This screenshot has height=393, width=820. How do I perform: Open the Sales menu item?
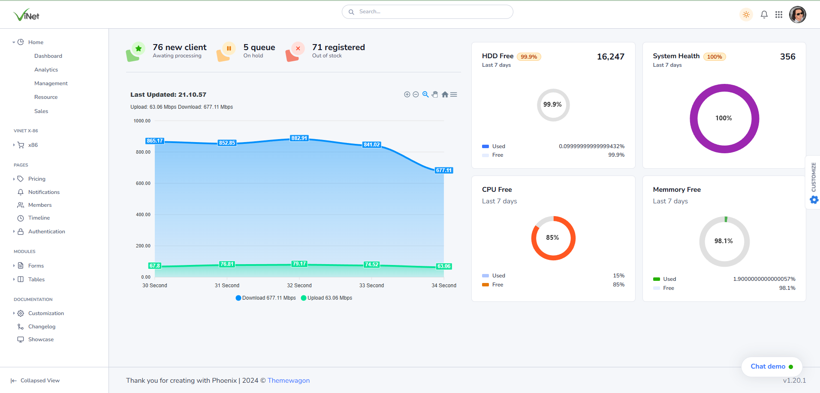pyautogui.click(x=41, y=111)
